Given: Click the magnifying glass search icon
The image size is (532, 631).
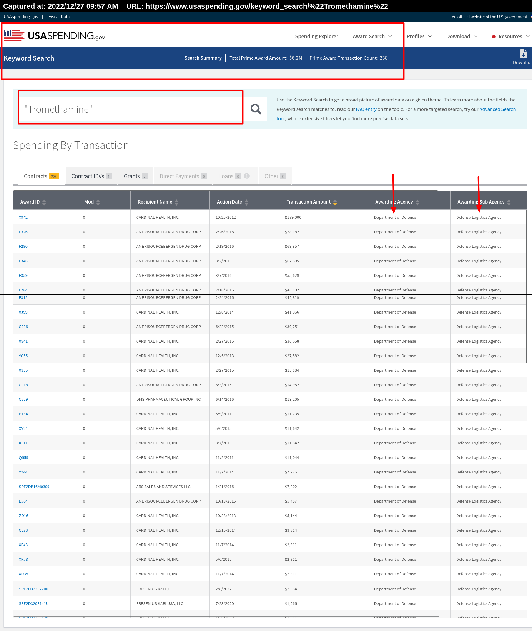Looking at the screenshot, I should [256, 109].
